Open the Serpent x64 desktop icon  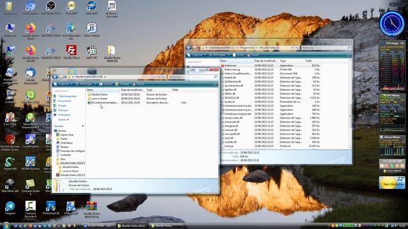[10, 163]
